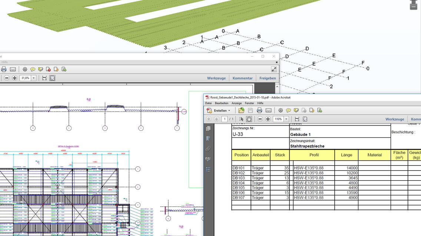The height and width of the screenshot is (236, 421).
Task: Go to previous page arrow in front Acrobat
Action: [x=209, y=119]
